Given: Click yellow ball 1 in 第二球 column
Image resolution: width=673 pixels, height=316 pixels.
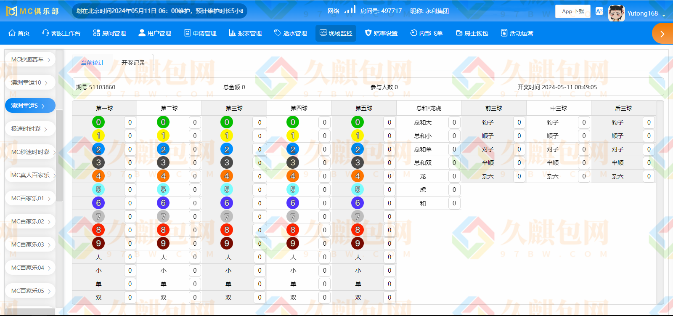Looking at the screenshot, I should [163, 136].
